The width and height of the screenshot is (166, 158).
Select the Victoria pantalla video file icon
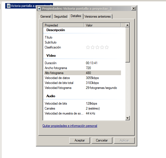coord(9,6)
